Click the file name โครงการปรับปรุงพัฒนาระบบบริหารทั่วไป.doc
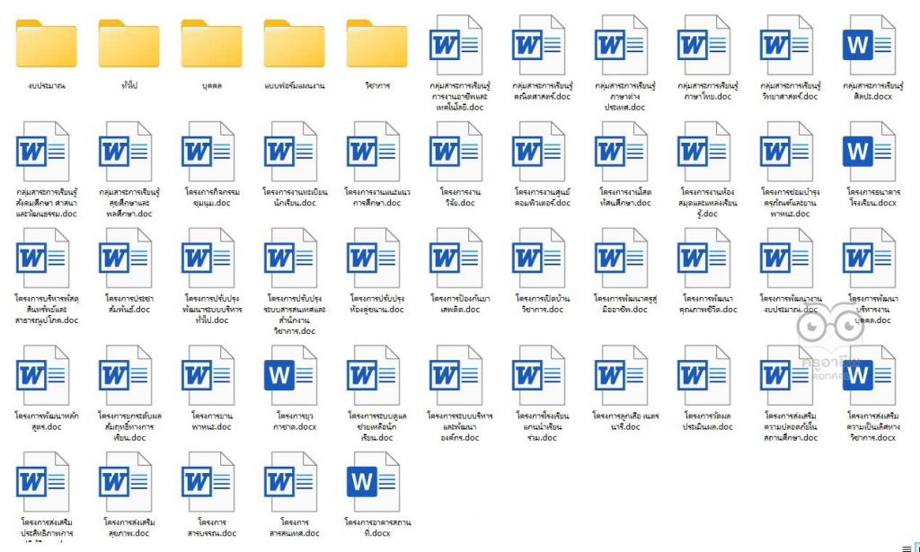The height and width of the screenshot is (552, 920). pos(213,309)
